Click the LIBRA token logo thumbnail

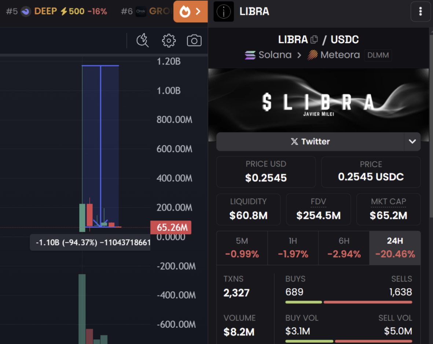coord(223,12)
